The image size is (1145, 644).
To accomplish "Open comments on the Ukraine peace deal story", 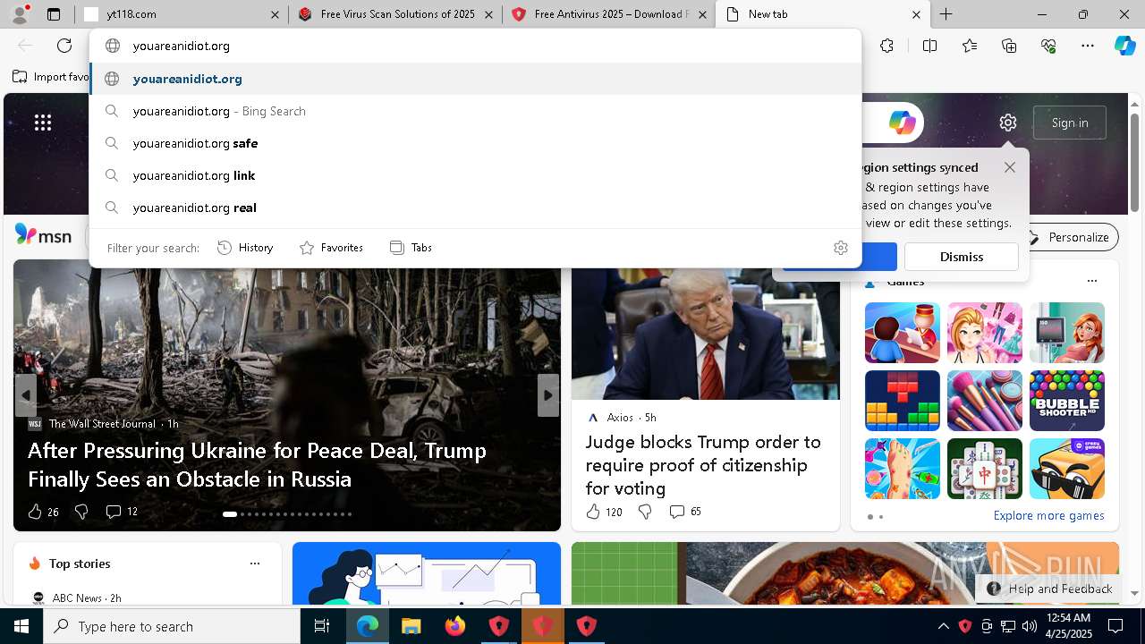I will click(122, 512).
